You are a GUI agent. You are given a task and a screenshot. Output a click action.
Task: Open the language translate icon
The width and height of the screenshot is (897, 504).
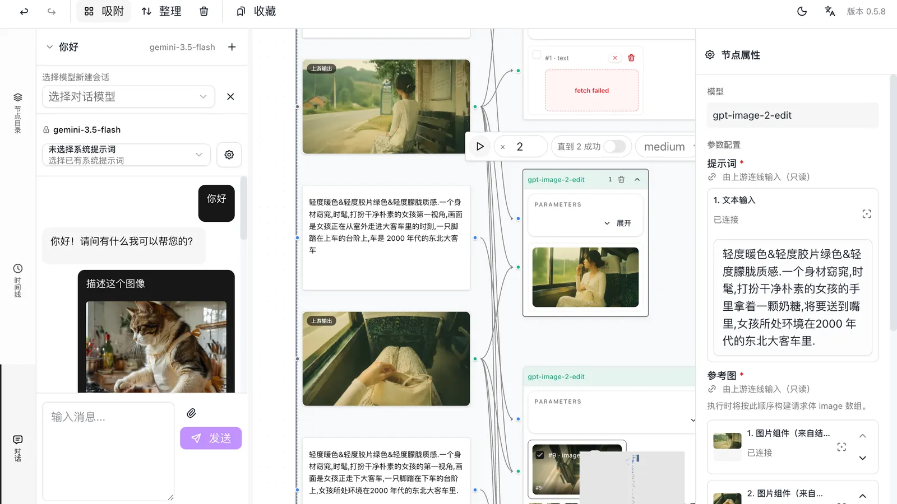830,11
